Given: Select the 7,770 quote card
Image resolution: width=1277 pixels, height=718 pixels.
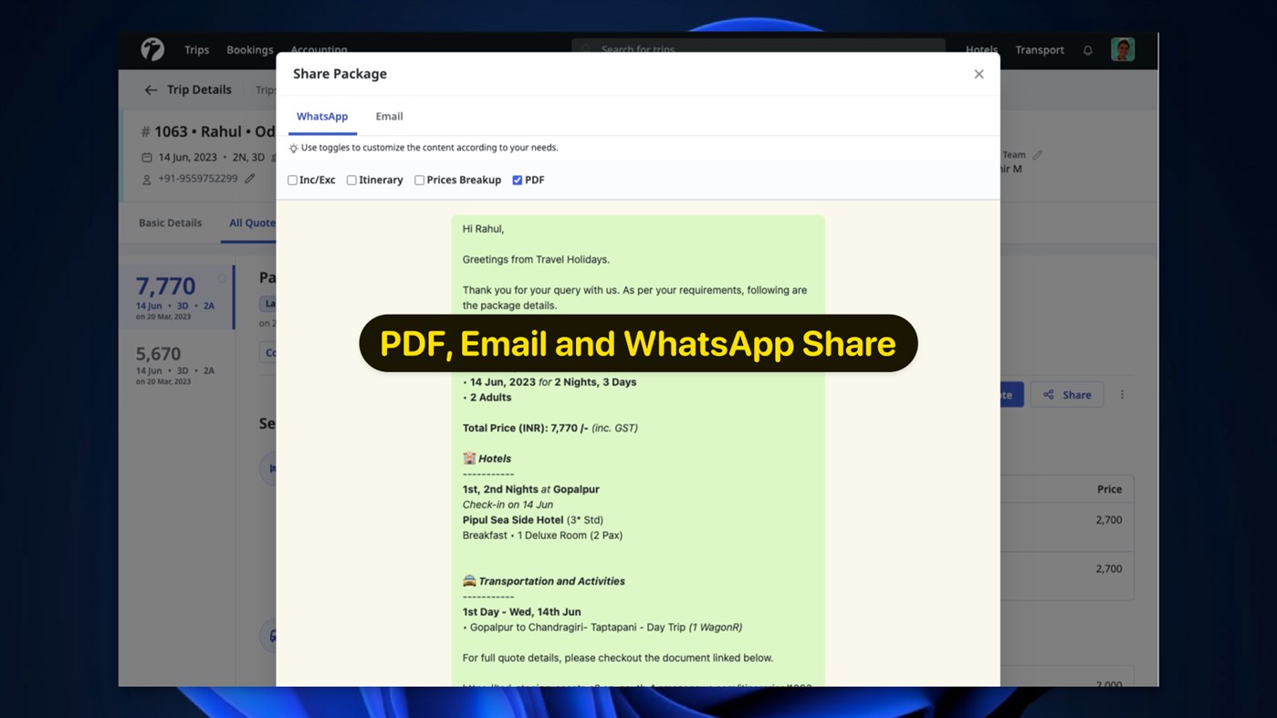Looking at the screenshot, I should (x=177, y=297).
